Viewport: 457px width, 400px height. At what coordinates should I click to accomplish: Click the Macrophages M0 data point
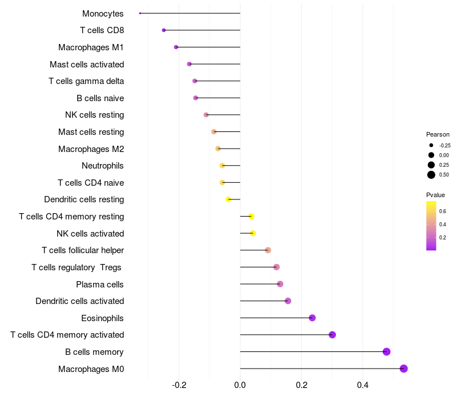pyautogui.click(x=403, y=369)
